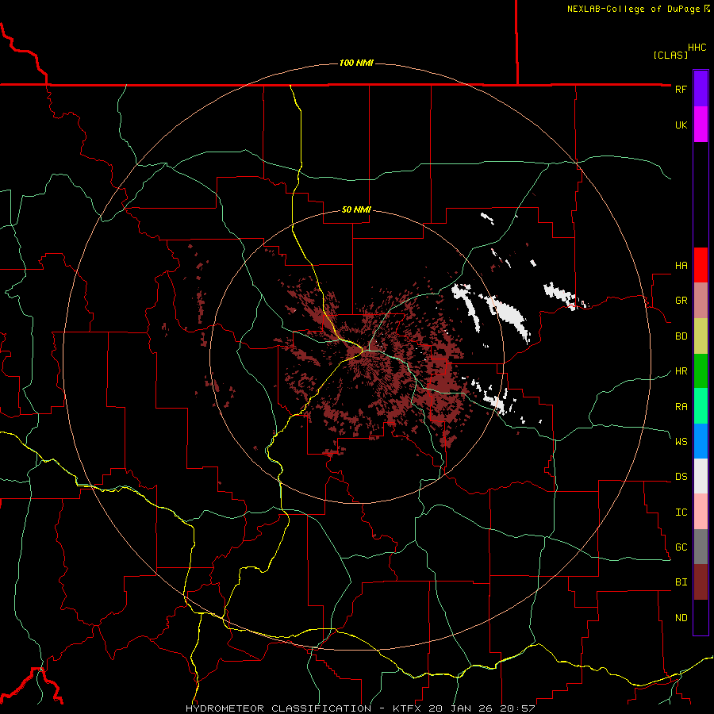Click the "UK" legend label

(681, 125)
